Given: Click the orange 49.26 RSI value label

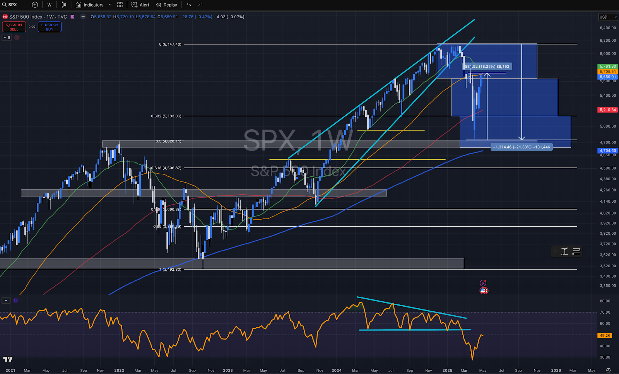Looking at the screenshot, I should (x=605, y=335).
